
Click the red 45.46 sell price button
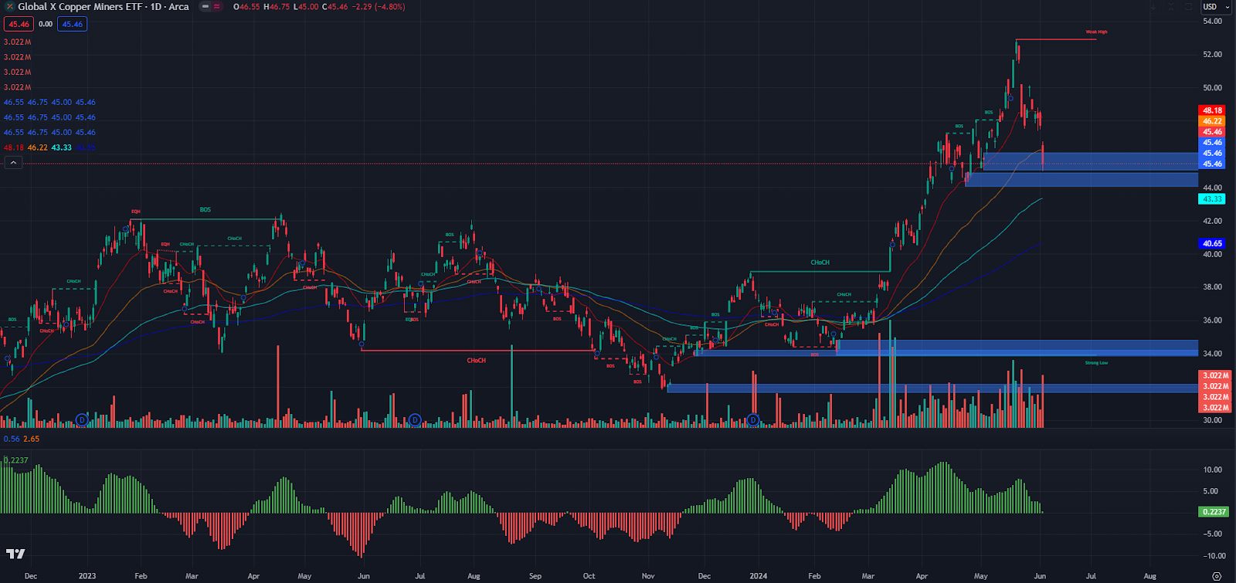pyautogui.click(x=19, y=24)
